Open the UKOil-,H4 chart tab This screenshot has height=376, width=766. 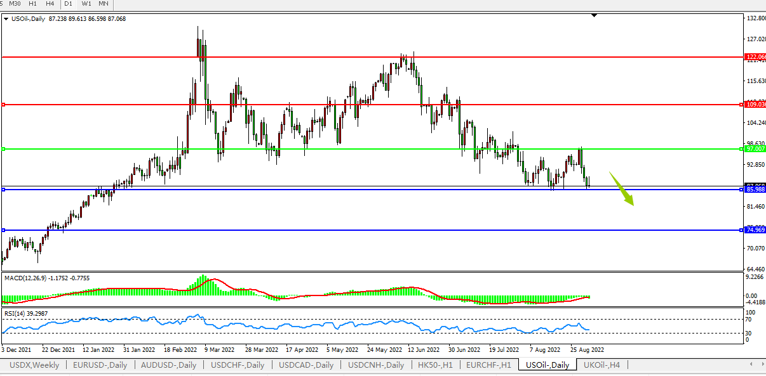[x=601, y=365]
